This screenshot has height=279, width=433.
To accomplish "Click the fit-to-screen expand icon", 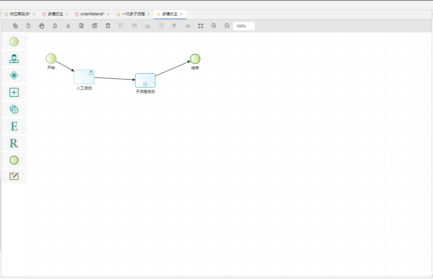I will coord(201,26).
